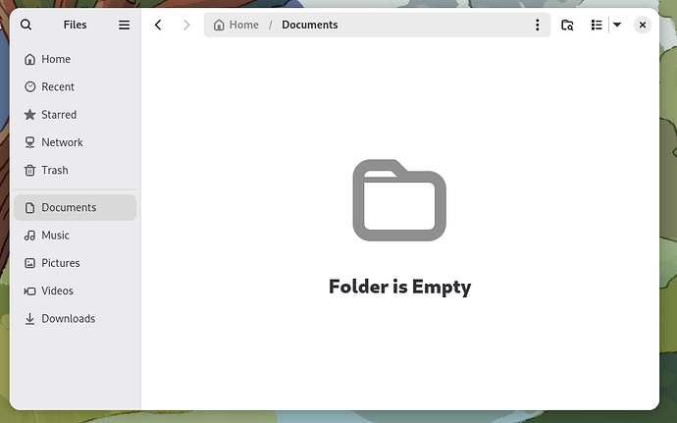Open Recent files in the sidebar
The image size is (677, 423).
pyautogui.click(x=76, y=86)
